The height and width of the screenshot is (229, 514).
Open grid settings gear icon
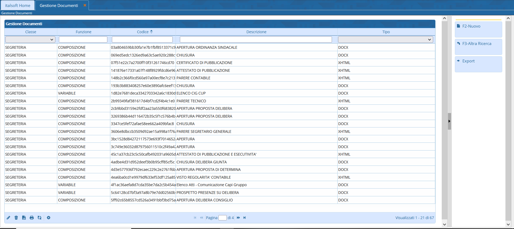[48, 218]
